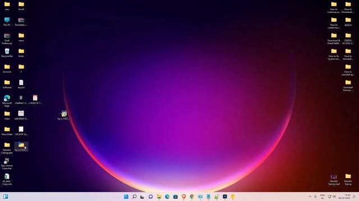Launch Microsoft Edge from taskbar

[167, 197]
